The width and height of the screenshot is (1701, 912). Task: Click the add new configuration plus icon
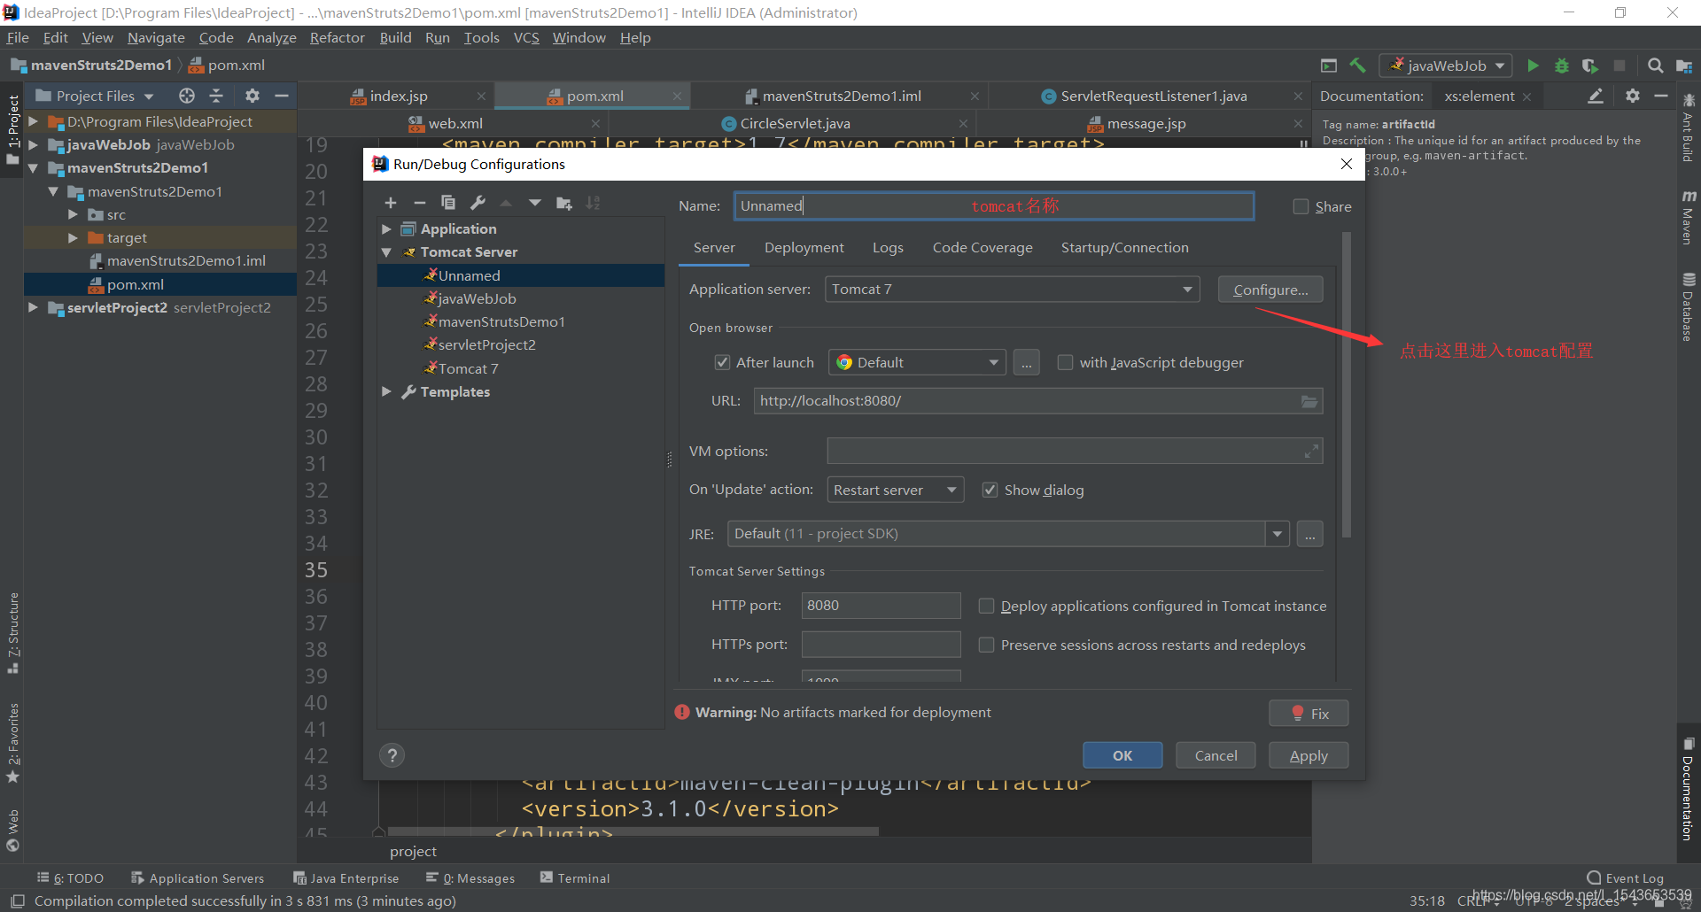391,204
